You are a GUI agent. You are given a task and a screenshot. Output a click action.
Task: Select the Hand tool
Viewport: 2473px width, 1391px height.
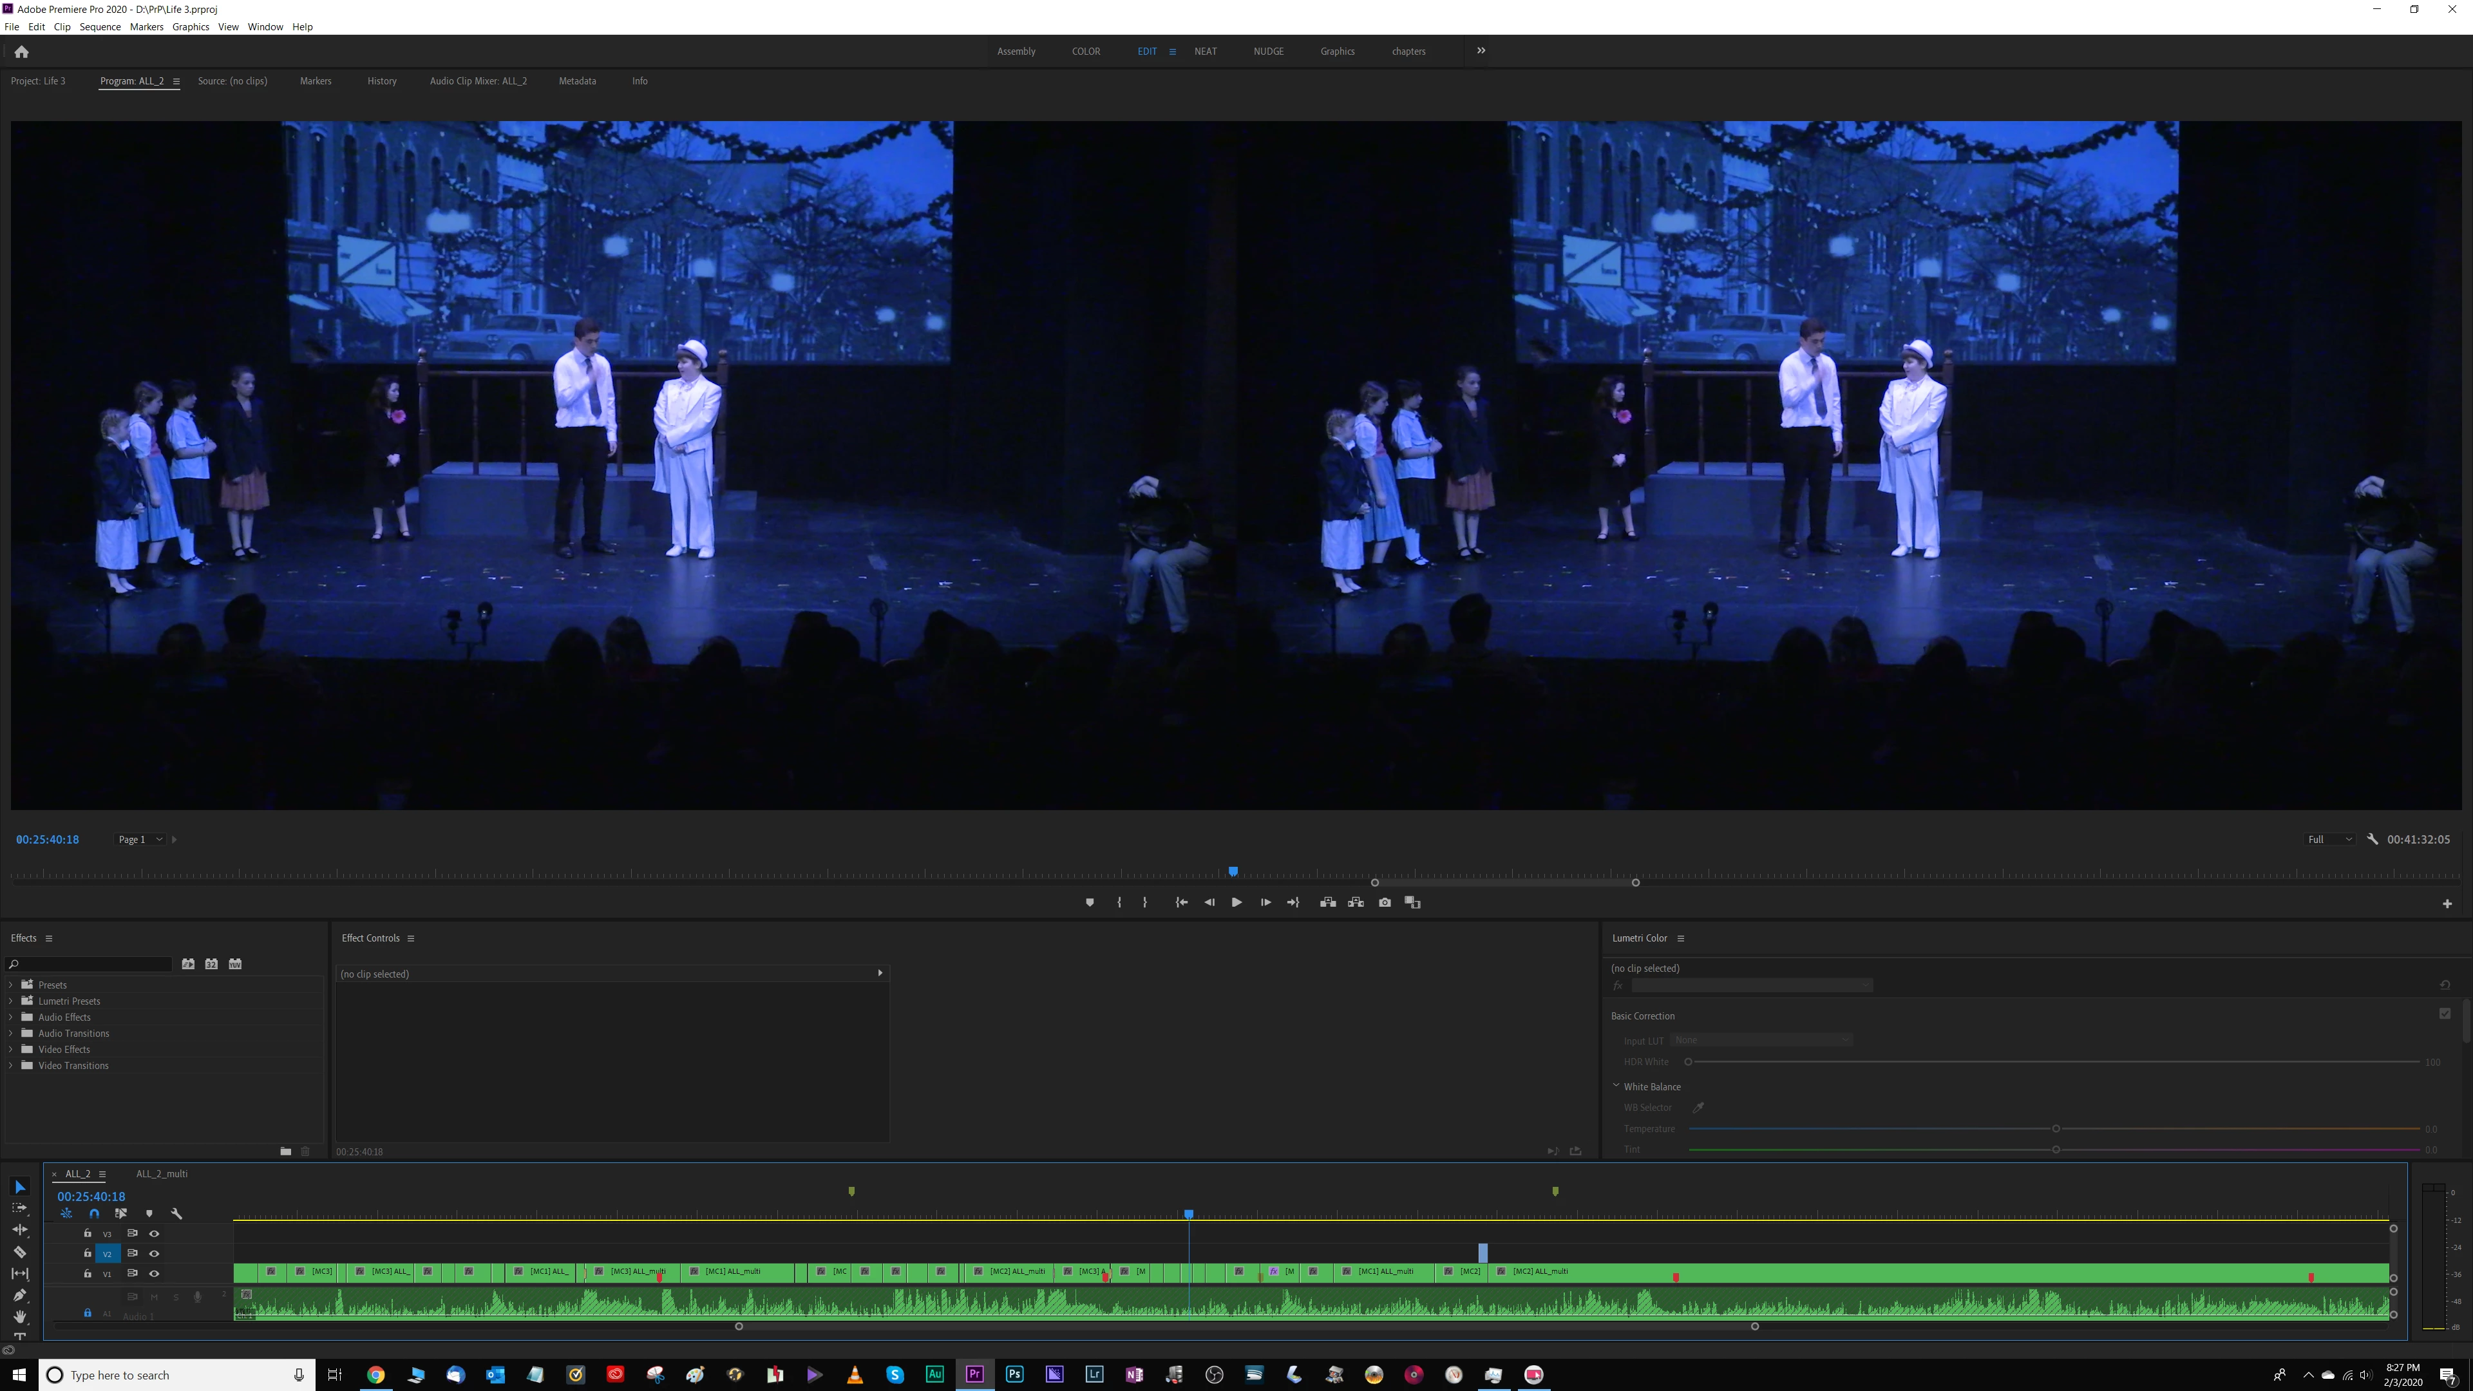[x=19, y=1317]
